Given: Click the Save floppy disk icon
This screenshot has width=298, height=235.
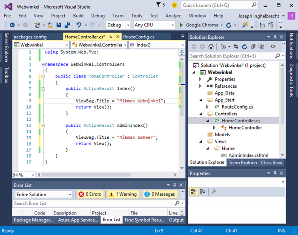Looking at the screenshot, I should [59, 25].
